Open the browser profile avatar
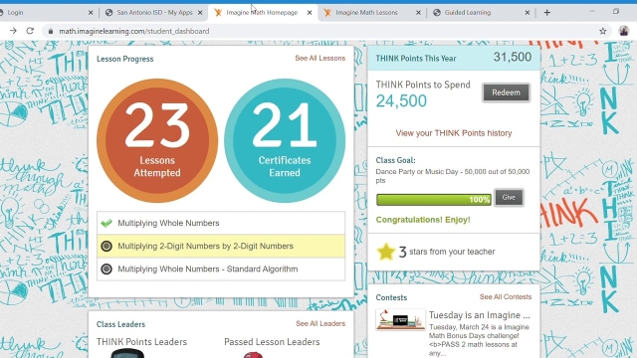 pos(624,31)
